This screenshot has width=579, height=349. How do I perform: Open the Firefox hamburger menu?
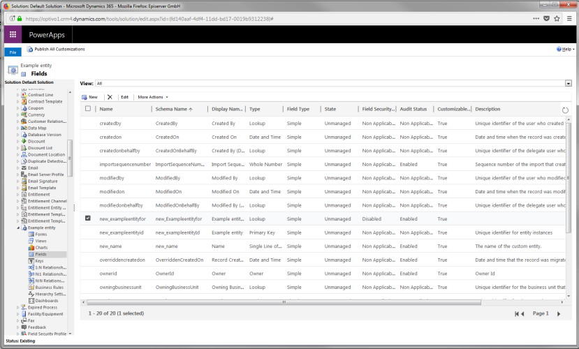(x=571, y=19)
